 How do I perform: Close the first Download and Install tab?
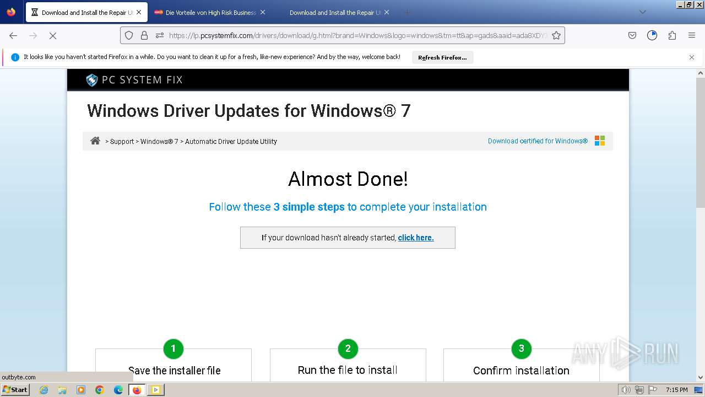click(138, 12)
